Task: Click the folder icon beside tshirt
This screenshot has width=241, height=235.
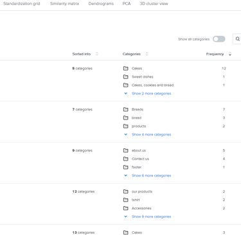Action: pos(126,200)
